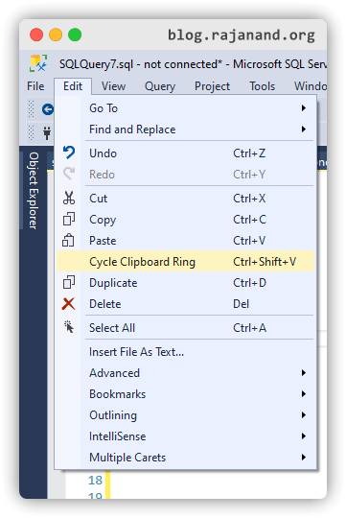The height and width of the screenshot is (518, 346).
Task: Click the Undo arrow icon
Action: [x=69, y=153]
